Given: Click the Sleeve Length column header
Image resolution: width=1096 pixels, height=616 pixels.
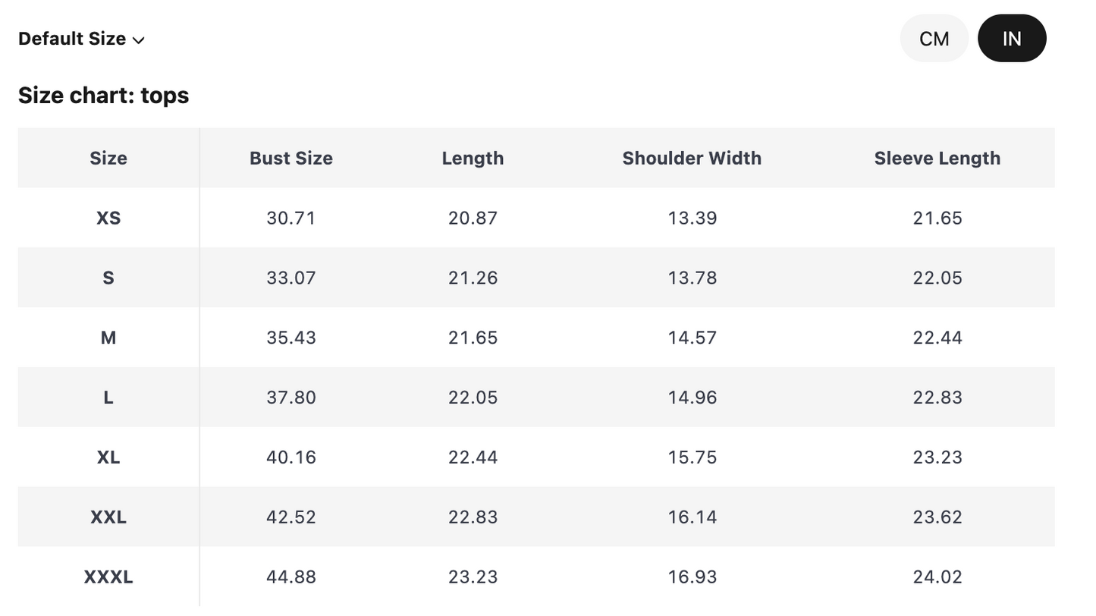Looking at the screenshot, I should coord(937,159).
